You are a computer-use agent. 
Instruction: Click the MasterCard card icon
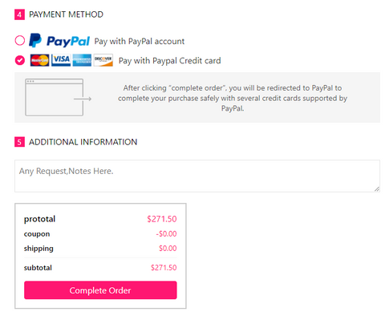[x=39, y=60]
